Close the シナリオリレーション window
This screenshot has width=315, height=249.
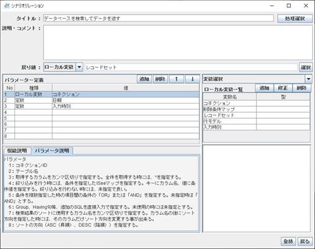306,6
